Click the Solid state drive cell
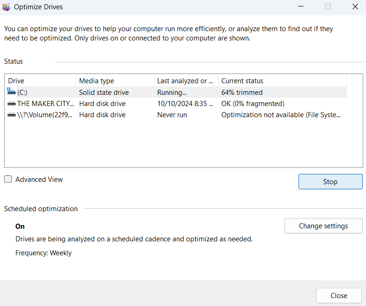Screen dimensions: 366x306 [104, 93]
